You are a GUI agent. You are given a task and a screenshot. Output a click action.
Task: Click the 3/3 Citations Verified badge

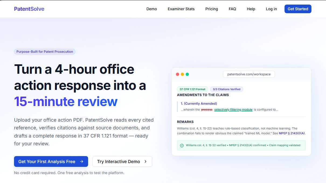(226, 89)
